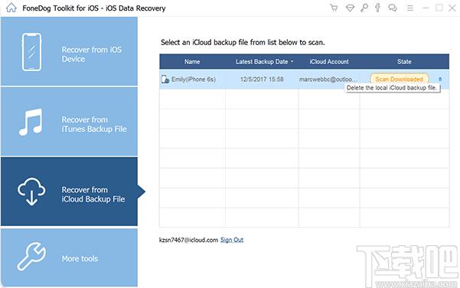460x288 pixels.
Task: Delete the local iCloud backup trash icon
Action: click(x=440, y=79)
